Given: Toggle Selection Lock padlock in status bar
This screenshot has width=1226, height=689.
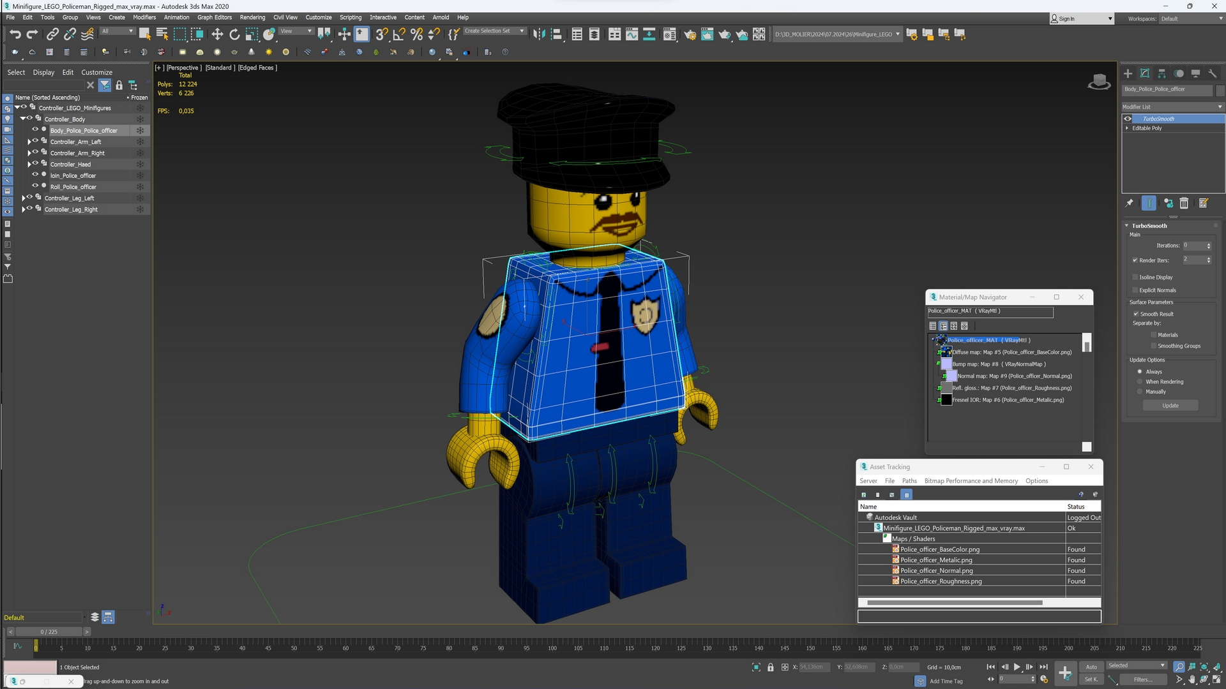Looking at the screenshot, I should 770,667.
